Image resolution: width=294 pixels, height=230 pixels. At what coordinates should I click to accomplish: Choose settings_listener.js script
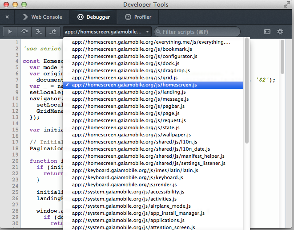[153, 163]
